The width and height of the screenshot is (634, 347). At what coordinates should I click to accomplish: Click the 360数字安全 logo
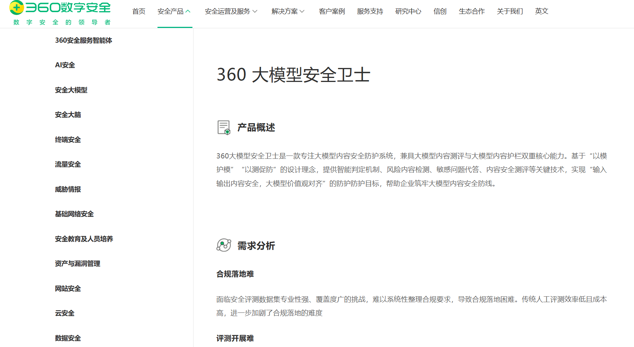point(60,7)
